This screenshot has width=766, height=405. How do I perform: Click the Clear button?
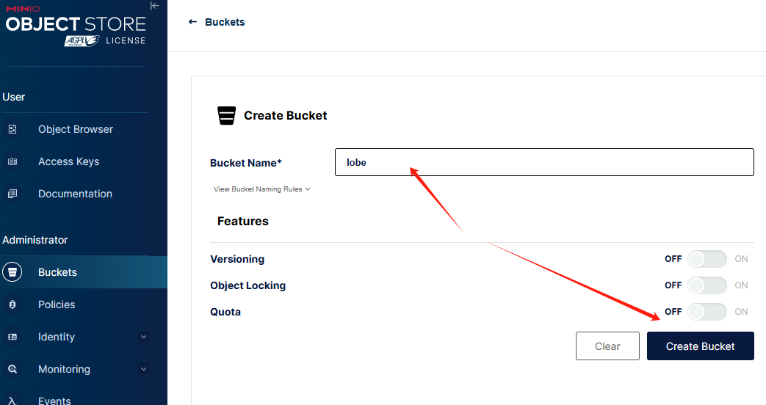click(x=607, y=346)
